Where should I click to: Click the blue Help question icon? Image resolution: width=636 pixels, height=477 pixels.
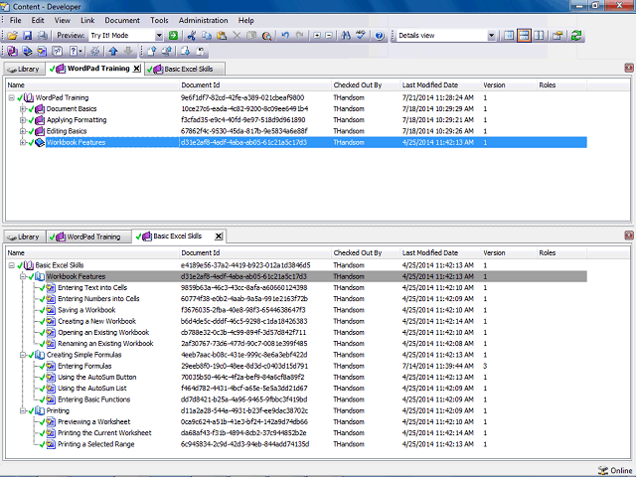[379, 36]
